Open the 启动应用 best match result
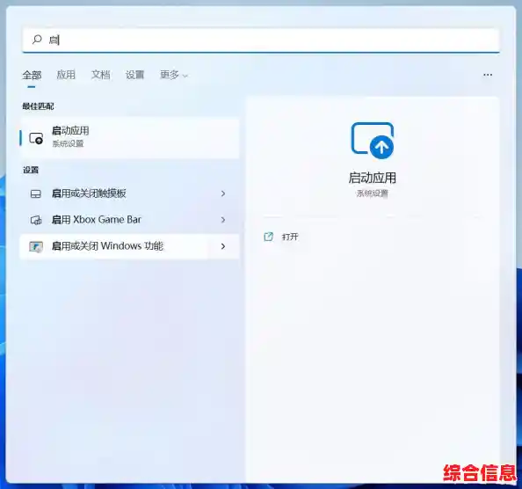Image resolution: width=522 pixels, height=489 pixels. point(129,137)
